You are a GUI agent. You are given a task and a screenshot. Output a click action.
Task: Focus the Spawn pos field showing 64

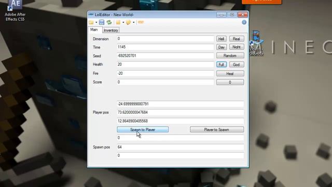180,147
